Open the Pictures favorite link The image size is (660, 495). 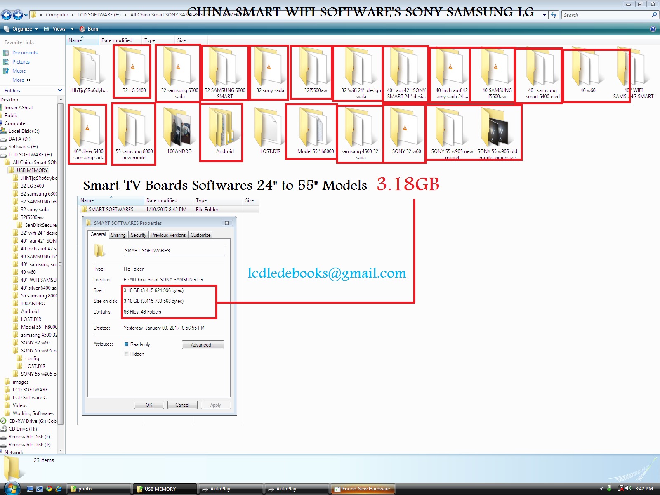tap(21, 61)
